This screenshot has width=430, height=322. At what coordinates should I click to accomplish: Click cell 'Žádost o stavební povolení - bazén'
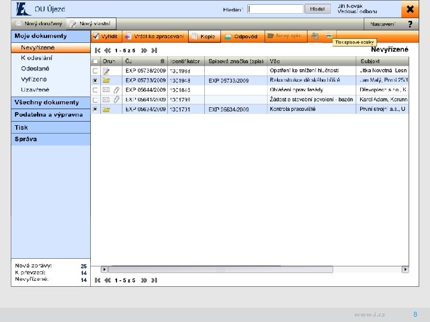click(x=311, y=100)
